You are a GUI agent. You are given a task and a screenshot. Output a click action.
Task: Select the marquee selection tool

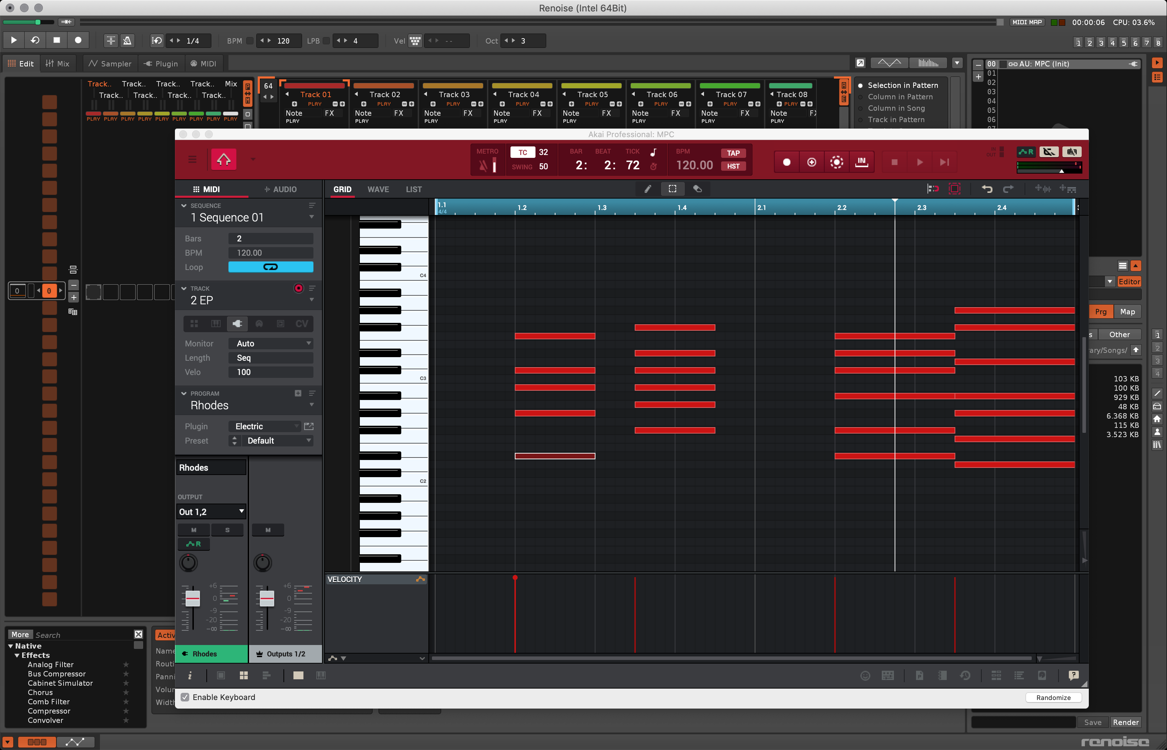[672, 189]
